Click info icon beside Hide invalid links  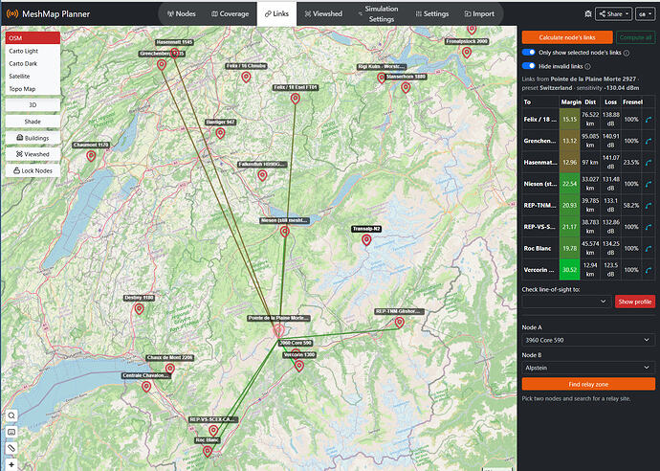click(587, 67)
